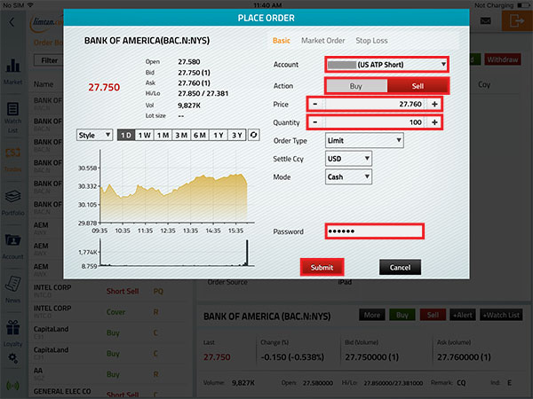Select the INTEL CORP Cover row
Image resolution: width=533 pixels, height=399 pixels.
tap(112, 312)
